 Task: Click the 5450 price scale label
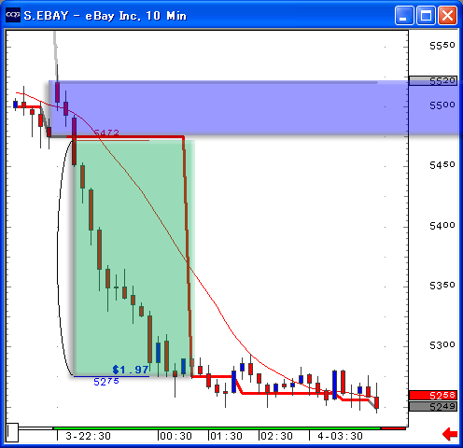442,165
